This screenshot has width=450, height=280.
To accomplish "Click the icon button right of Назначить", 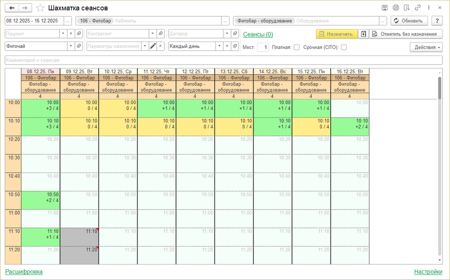I will coord(363,34).
